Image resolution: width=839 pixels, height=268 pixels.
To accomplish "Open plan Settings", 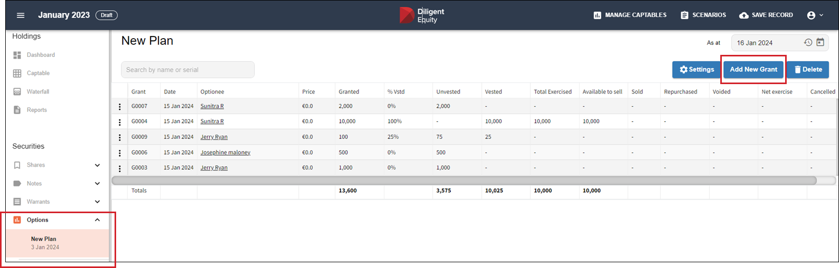I will [696, 69].
